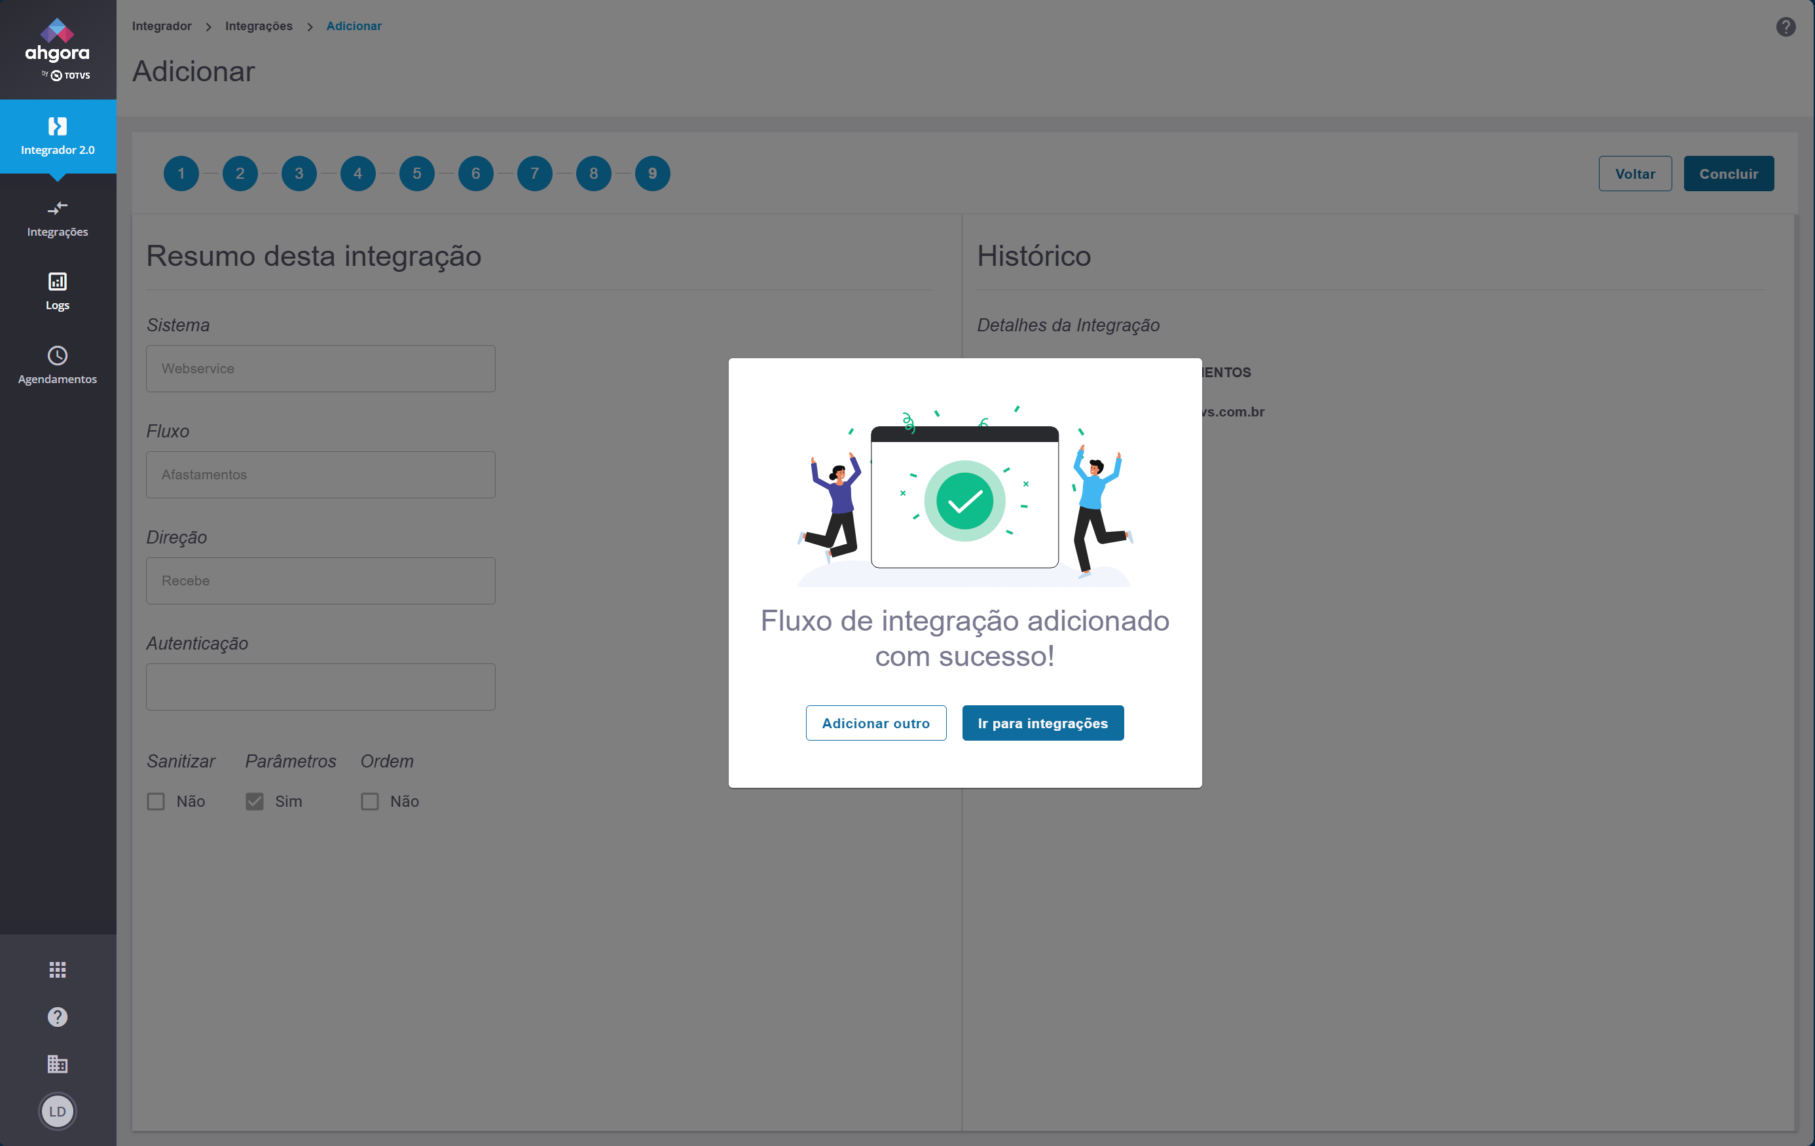Viewport: 1815px width, 1146px height.
Task: Click Ir para integrações button
Action: coord(1042,723)
